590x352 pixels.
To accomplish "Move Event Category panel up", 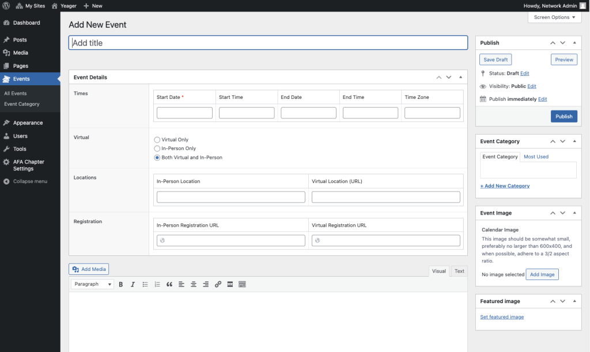I will click(x=553, y=141).
